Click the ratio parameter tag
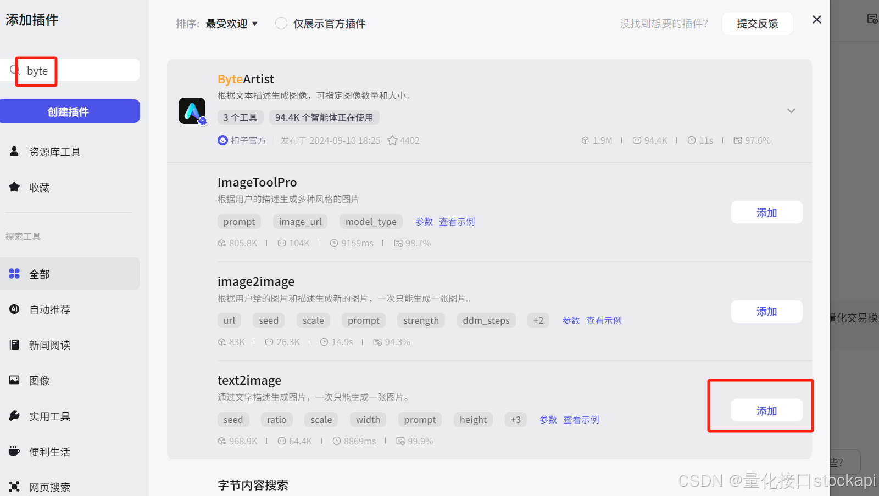This screenshot has height=496, width=879. (x=277, y=420)
